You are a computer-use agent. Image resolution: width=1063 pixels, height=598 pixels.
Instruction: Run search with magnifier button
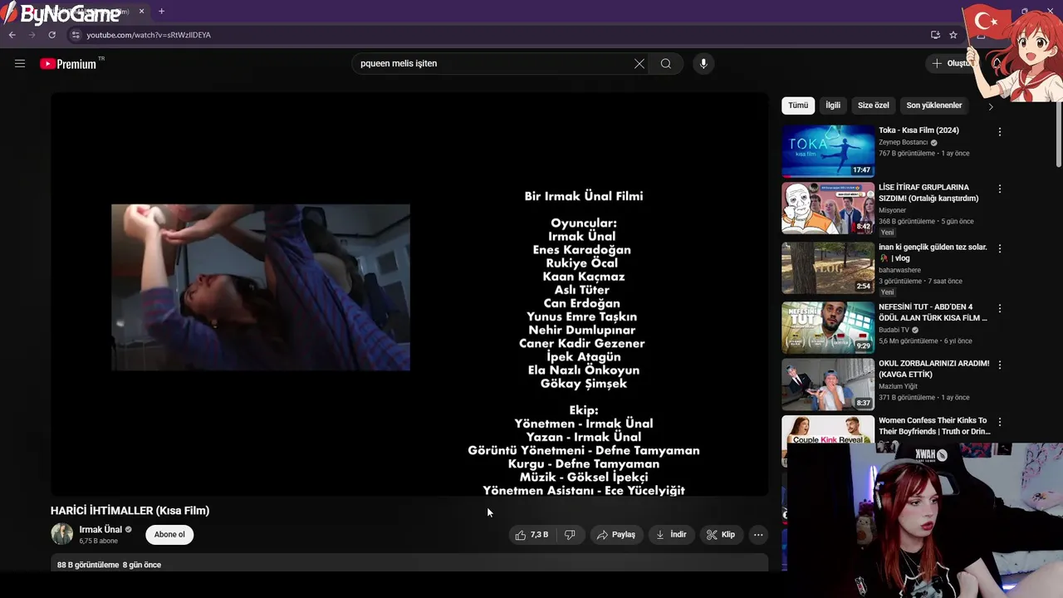point(666,63)
